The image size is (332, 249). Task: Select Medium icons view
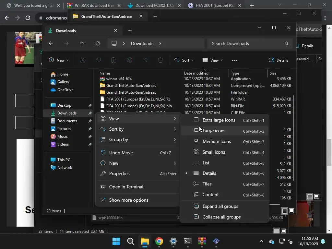[224, 141]
